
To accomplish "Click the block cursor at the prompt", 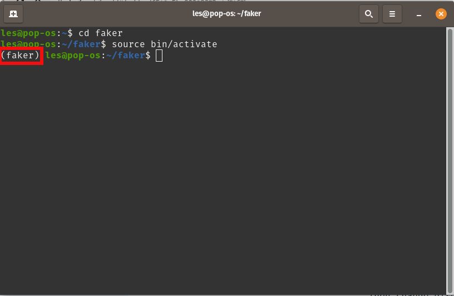I will (x=159, y=56).
